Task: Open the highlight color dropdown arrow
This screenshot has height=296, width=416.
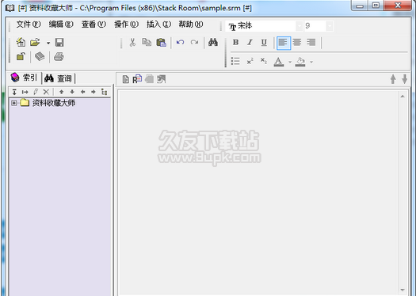Action: [311, 62]
